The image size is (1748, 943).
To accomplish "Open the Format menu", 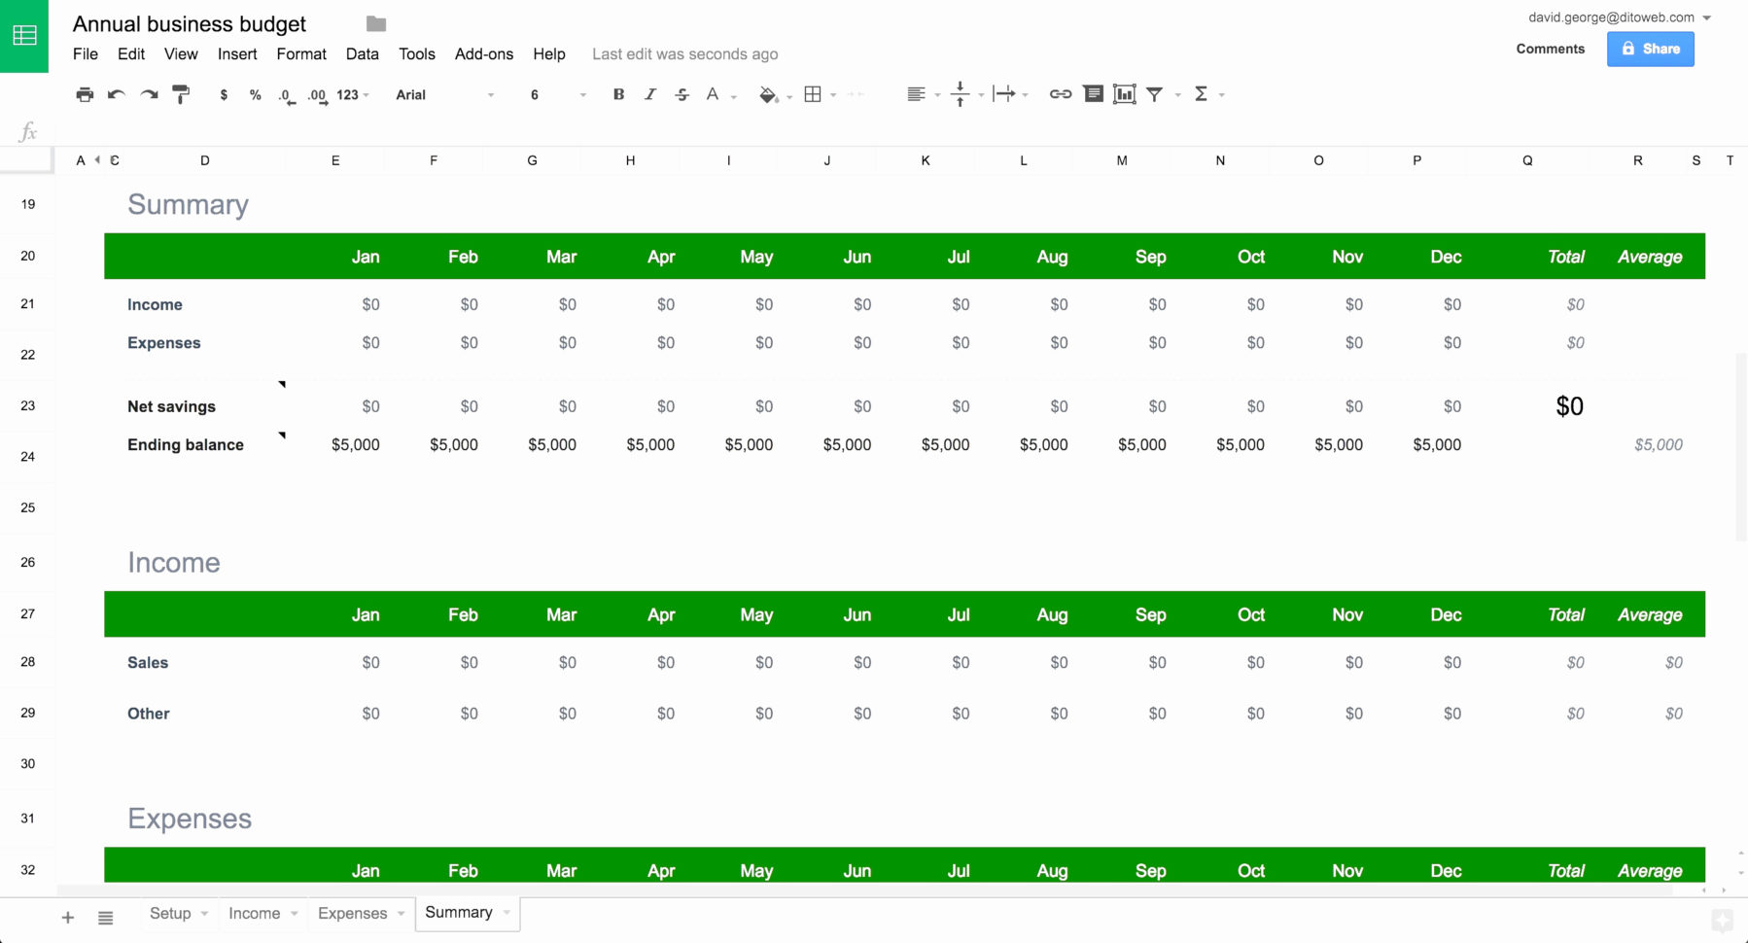I will click(x=301, y=54).
